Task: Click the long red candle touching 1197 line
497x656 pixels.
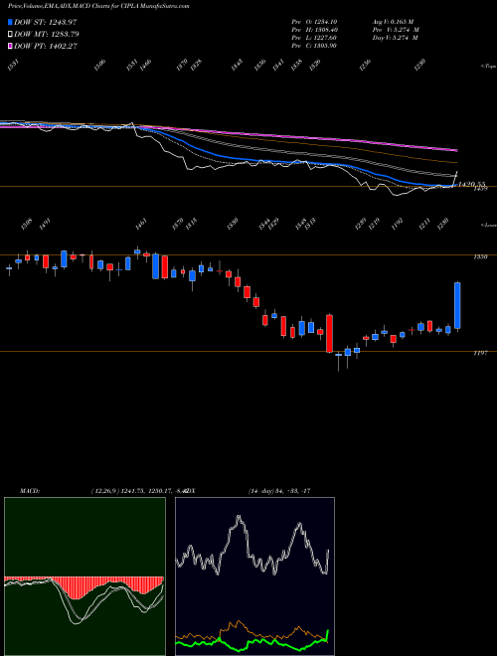Action: [x=329, y=333]
